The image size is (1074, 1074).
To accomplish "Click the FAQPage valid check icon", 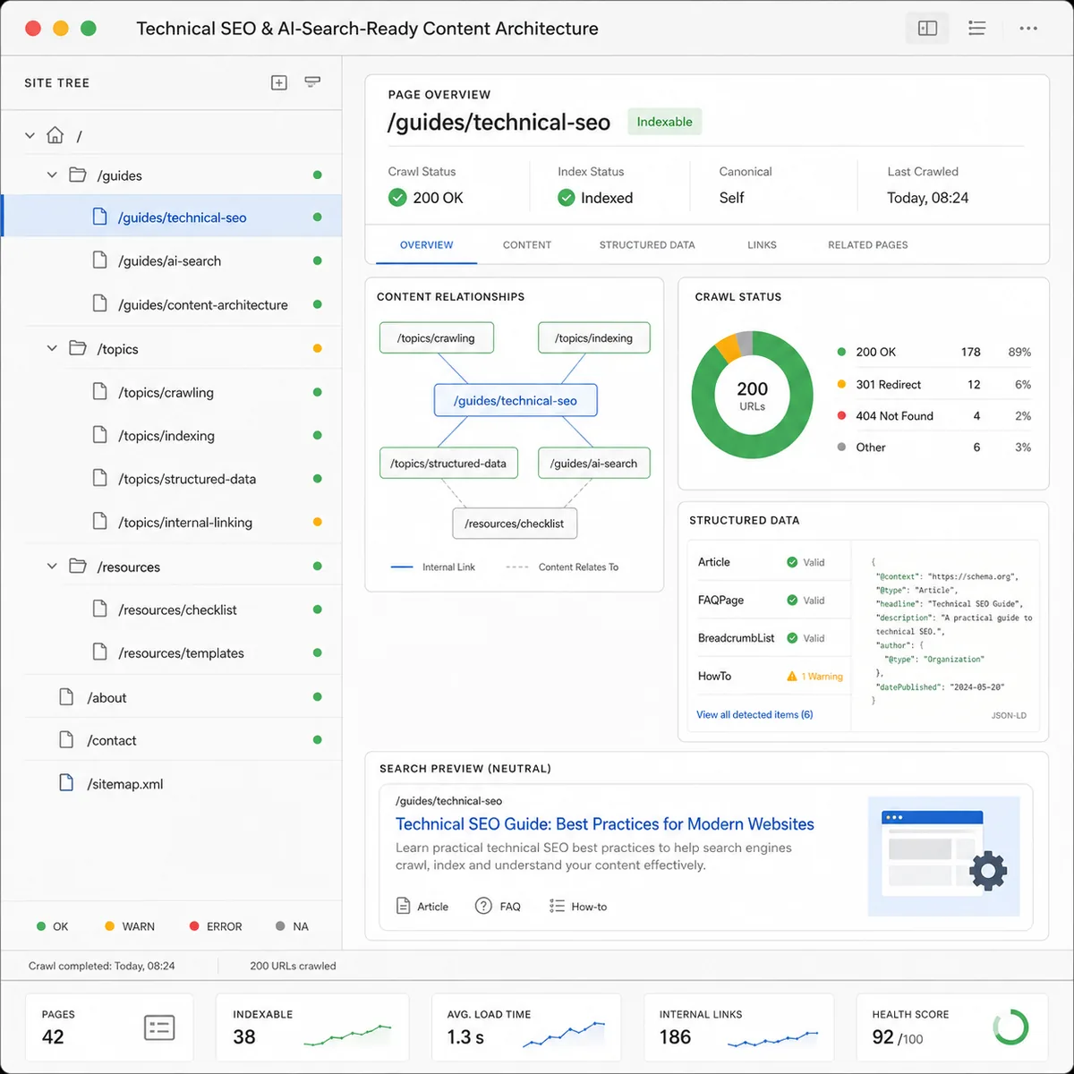I will [x=792, y=601].
